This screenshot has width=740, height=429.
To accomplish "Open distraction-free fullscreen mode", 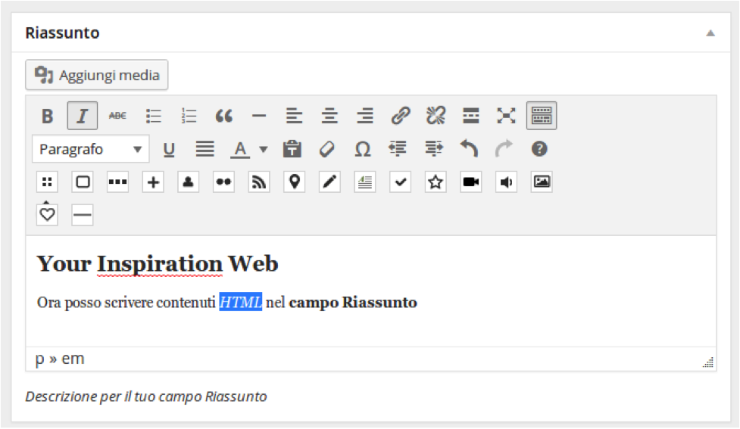I will (x=506, y=116).
